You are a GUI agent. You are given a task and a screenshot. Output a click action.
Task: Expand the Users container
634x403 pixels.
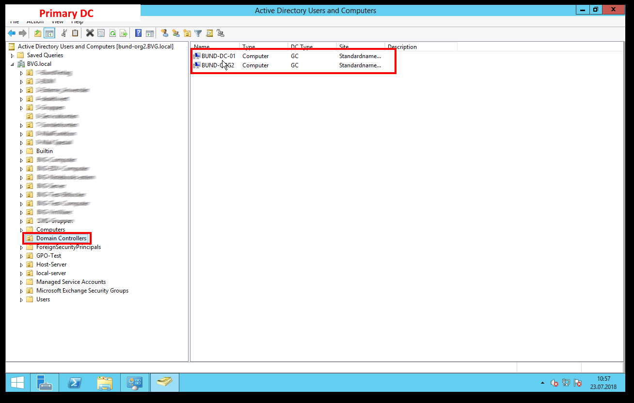tap(21, 300)
